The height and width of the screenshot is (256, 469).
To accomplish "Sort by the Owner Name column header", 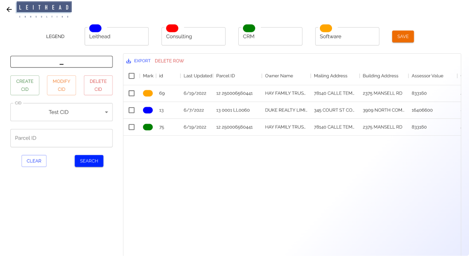I will pyautogui.click(x=279, y=76).
